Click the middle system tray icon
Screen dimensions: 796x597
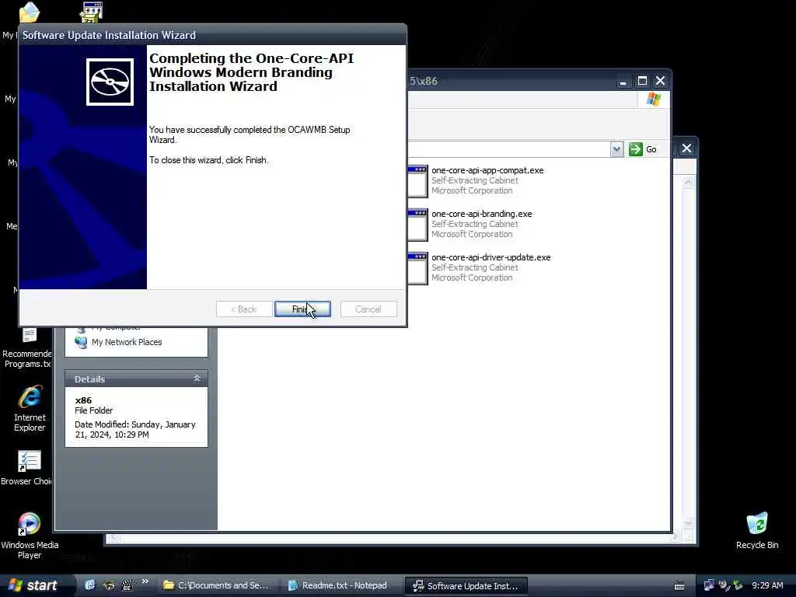coord(724,585)
